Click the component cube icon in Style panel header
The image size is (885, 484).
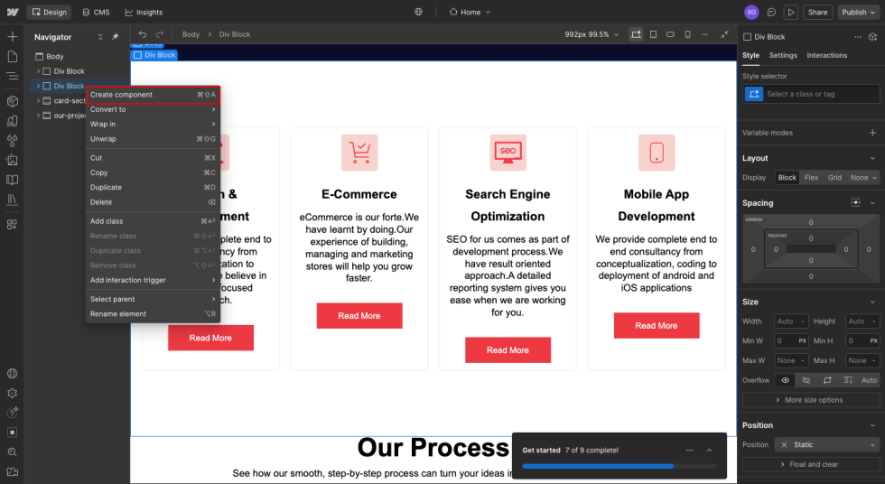point(872,37)
